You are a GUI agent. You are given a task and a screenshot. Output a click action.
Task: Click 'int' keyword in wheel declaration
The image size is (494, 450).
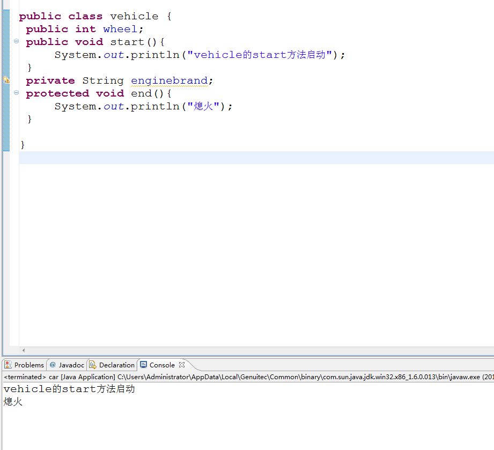(85, 29)
